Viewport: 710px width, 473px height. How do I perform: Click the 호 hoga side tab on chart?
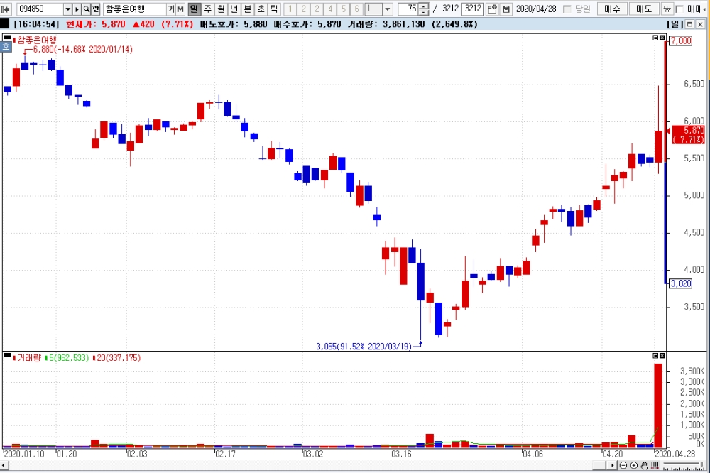click(6, 46)
